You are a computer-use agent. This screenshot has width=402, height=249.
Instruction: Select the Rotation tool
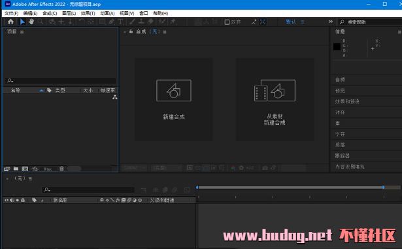(x=82, y=22)
